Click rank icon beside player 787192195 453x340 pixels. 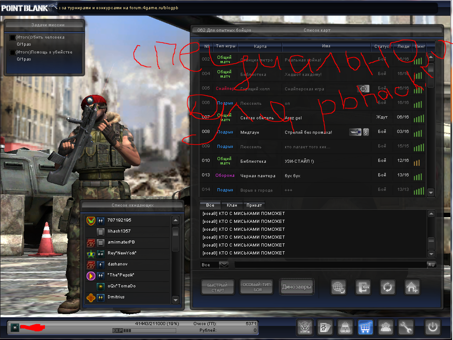(x=101, y=221)
